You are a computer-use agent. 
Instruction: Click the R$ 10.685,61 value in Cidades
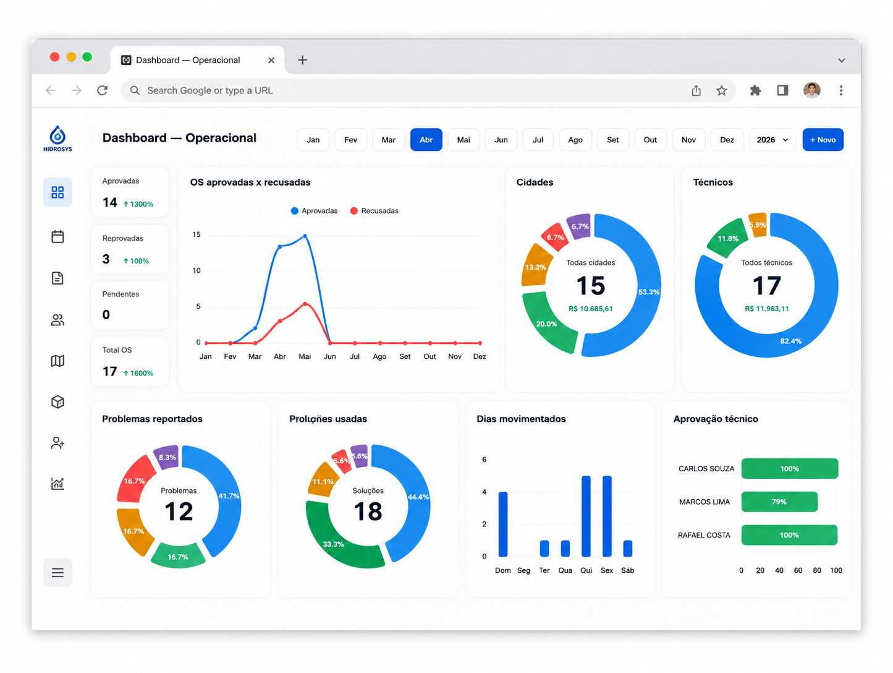(x=591, y=309)
